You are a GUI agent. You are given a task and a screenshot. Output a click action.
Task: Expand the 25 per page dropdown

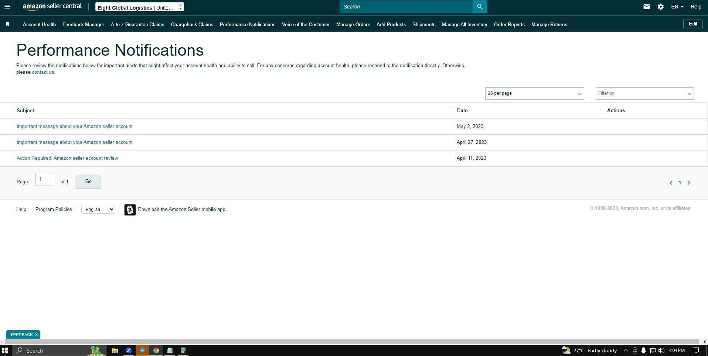(x=534, y=93)
